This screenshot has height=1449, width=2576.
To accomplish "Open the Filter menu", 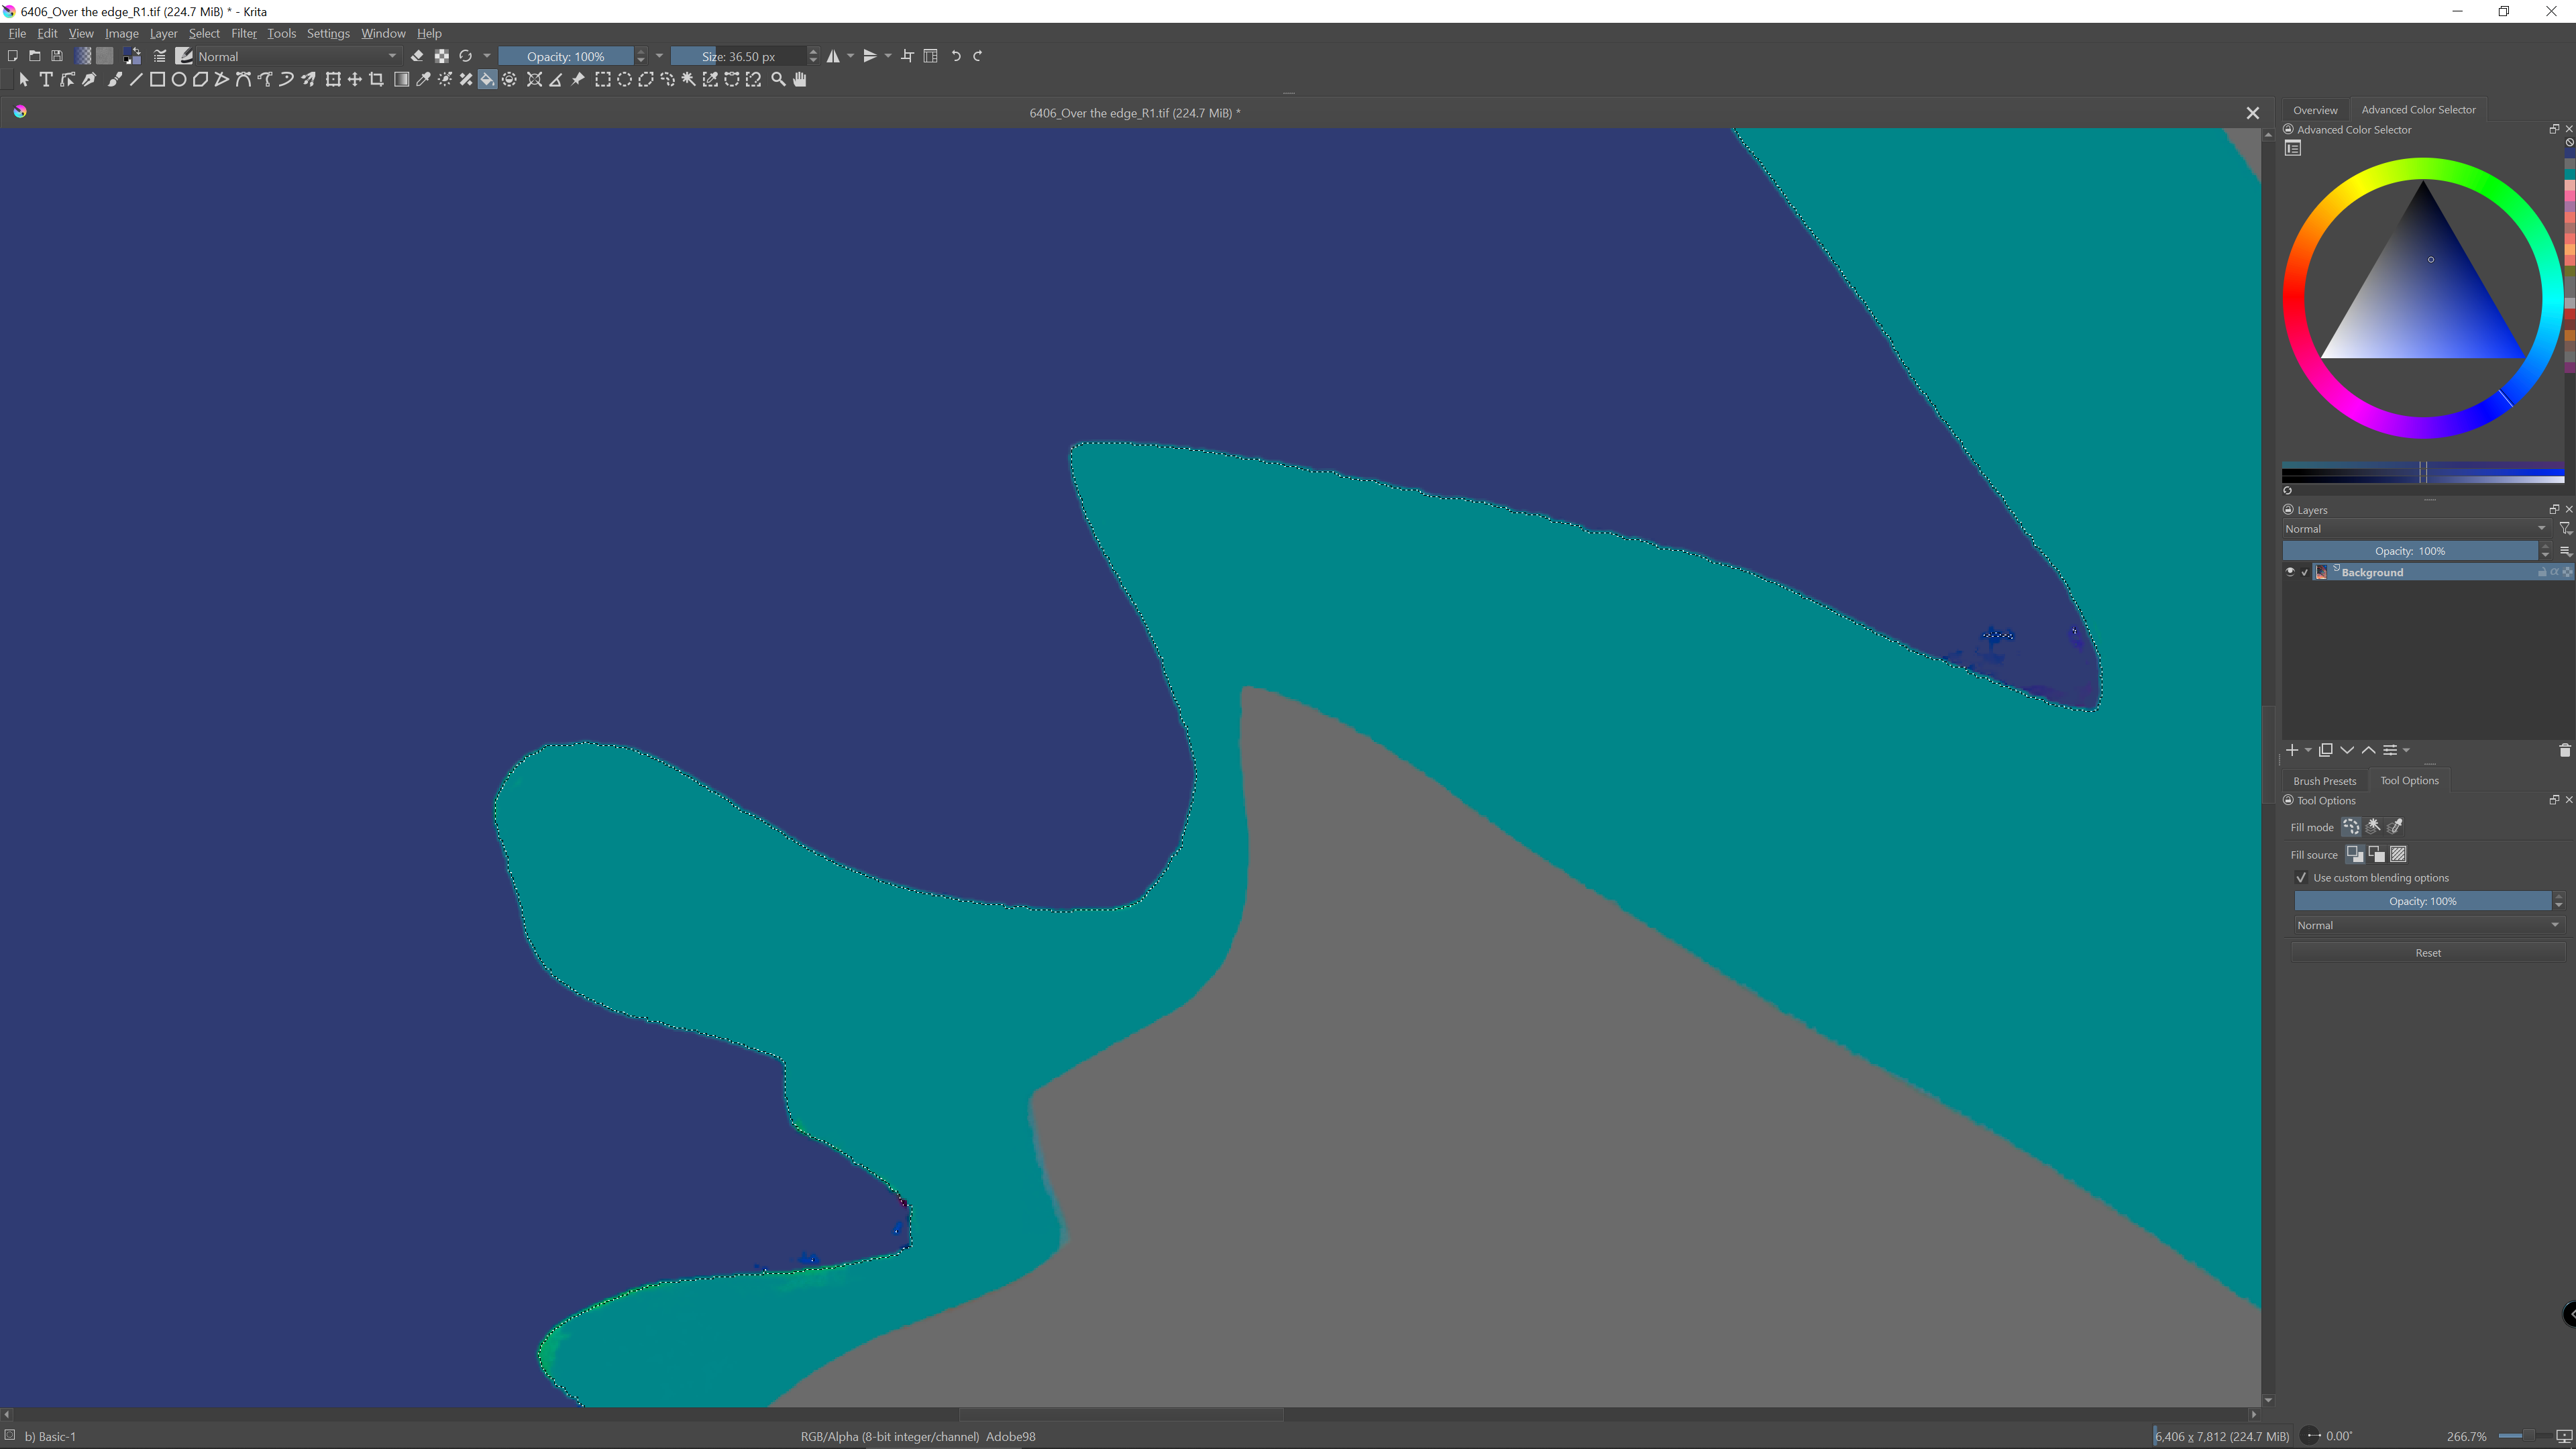I will pos(243,33).
